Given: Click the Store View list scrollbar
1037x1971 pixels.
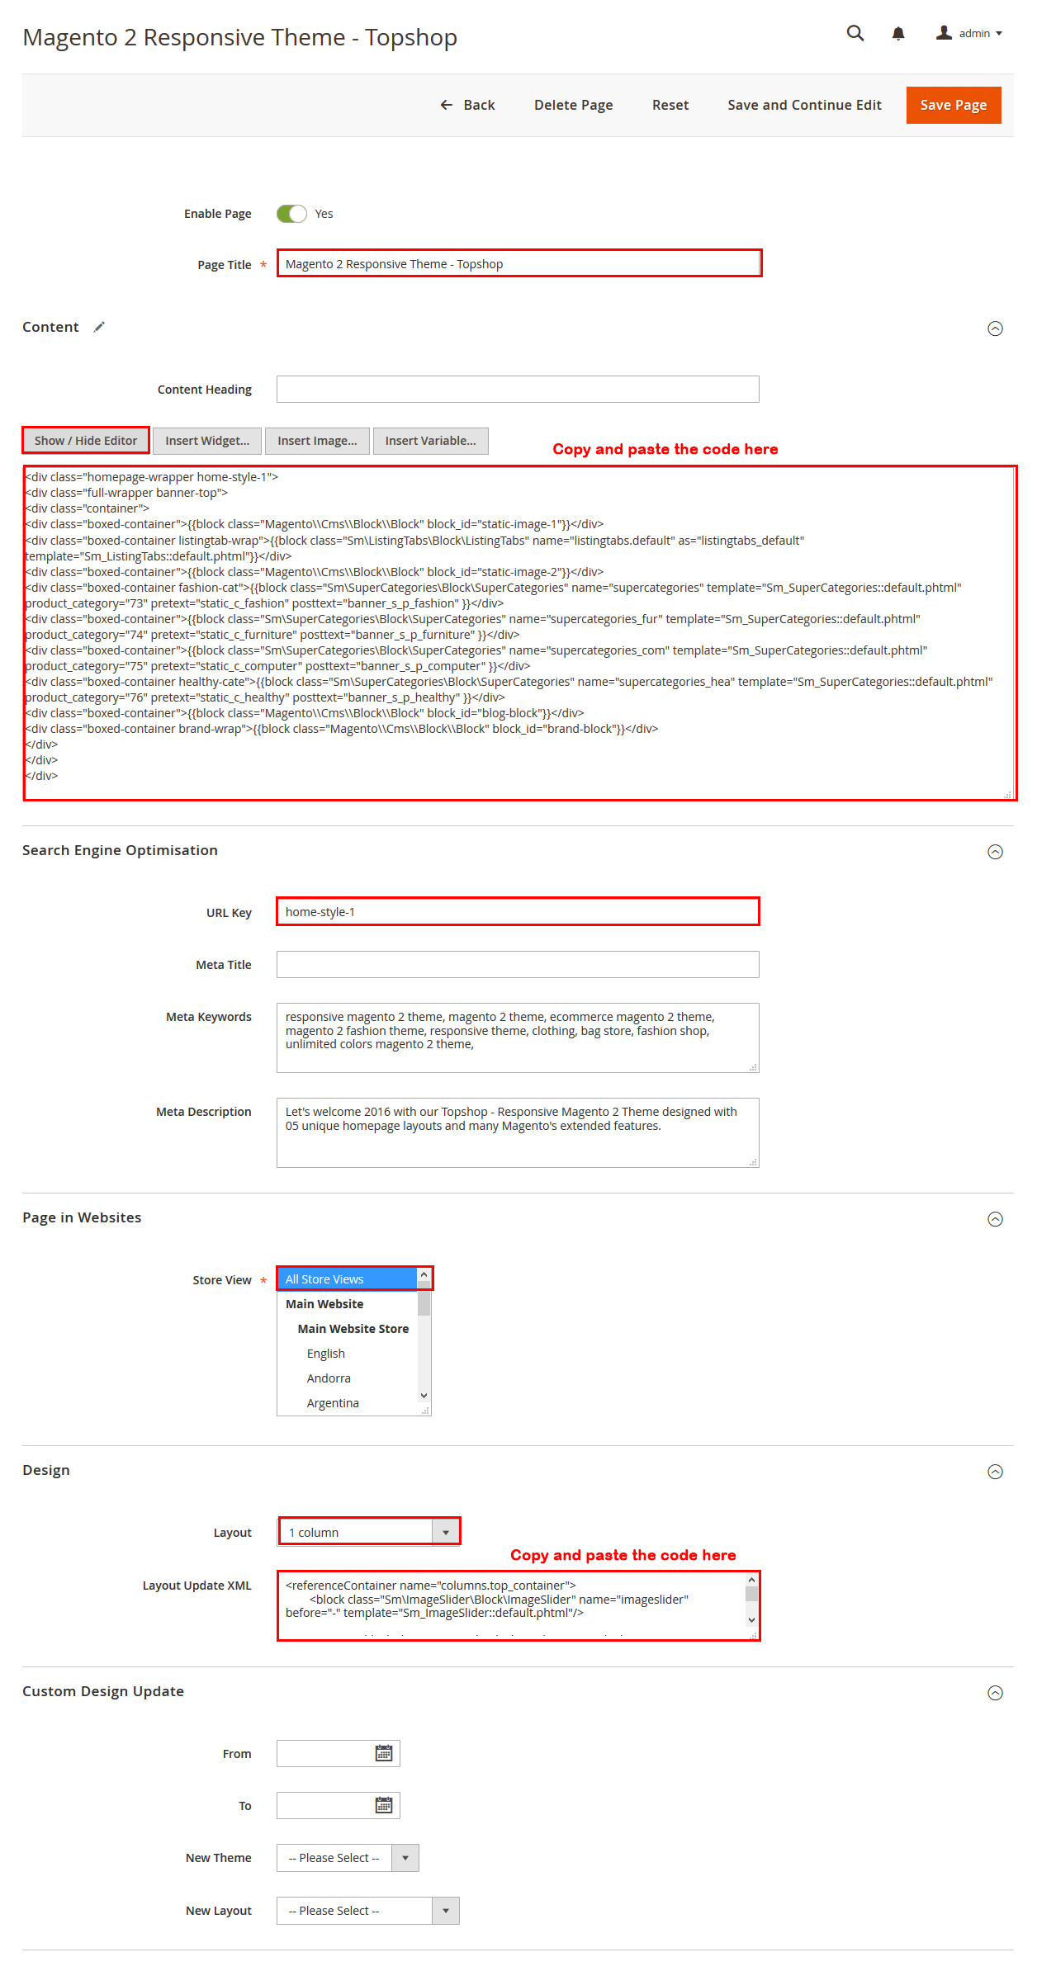Looking at the screenshot, I should click(424, 1335).
